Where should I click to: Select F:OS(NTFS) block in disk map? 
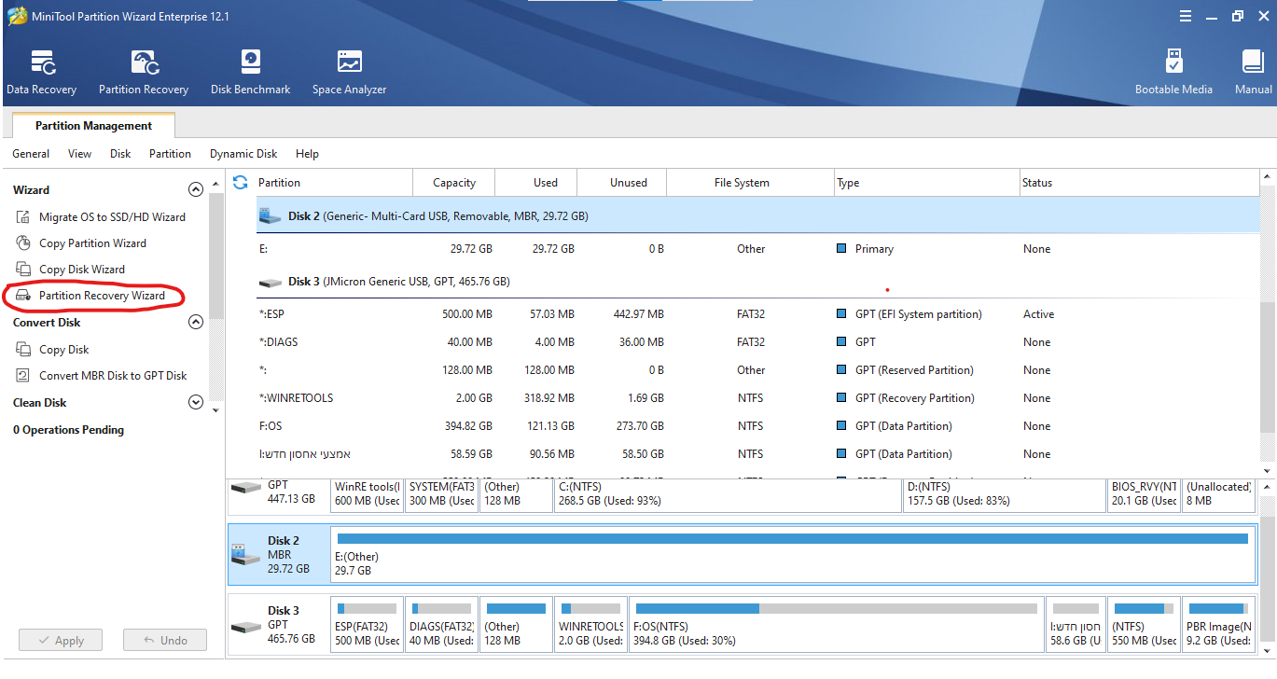[837, 625]
